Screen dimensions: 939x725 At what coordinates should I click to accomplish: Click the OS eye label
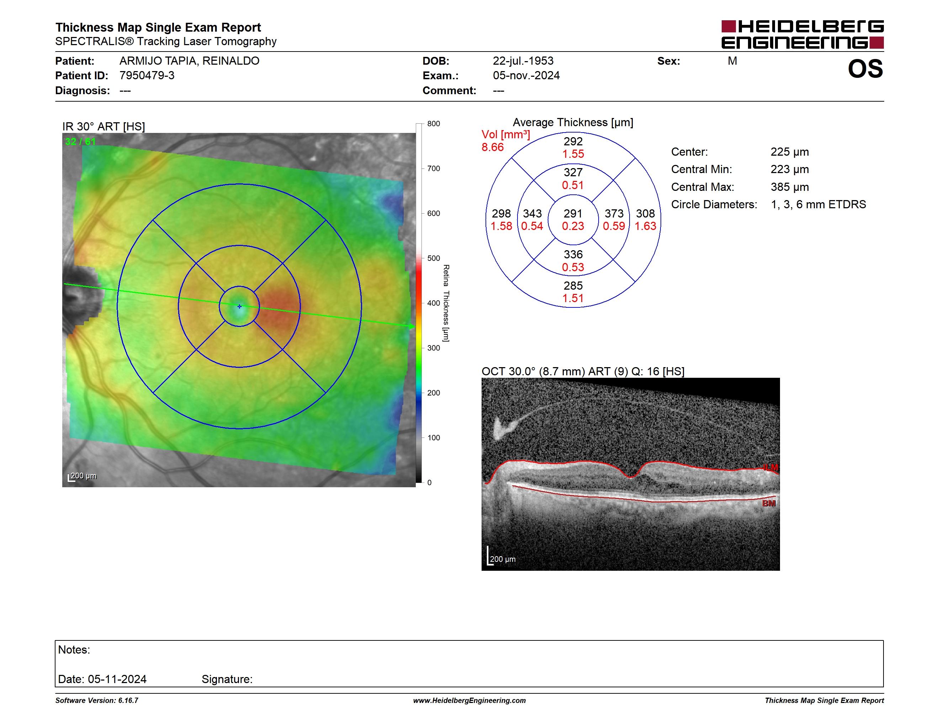pyautogui.click(x=865, y=69)
